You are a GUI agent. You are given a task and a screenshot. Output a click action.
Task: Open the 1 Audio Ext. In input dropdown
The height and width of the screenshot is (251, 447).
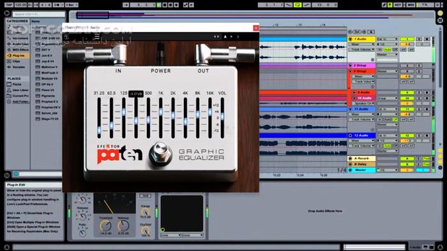click(x=387, y=39)
